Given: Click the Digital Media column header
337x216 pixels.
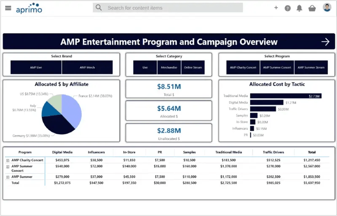Looking at the screenshot, I should 62,152.
